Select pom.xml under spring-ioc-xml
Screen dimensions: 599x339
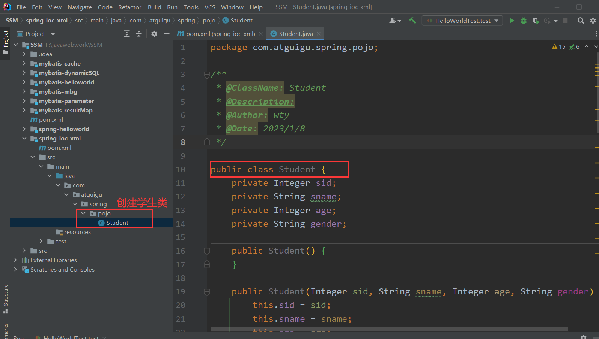pyautogui.click(x=59, y=148)
